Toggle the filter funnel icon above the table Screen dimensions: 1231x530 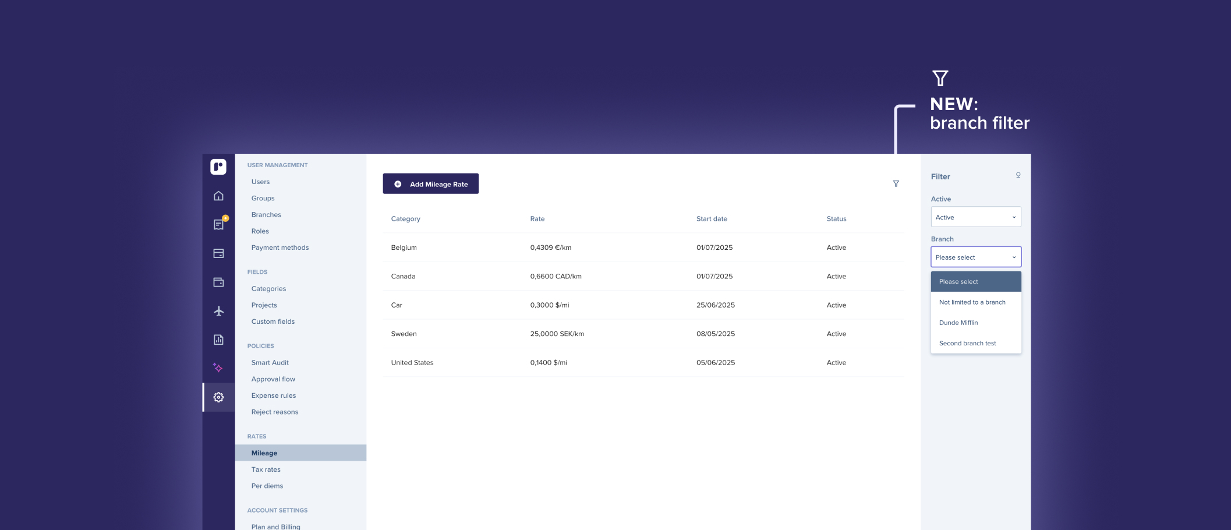pos(896,184)
